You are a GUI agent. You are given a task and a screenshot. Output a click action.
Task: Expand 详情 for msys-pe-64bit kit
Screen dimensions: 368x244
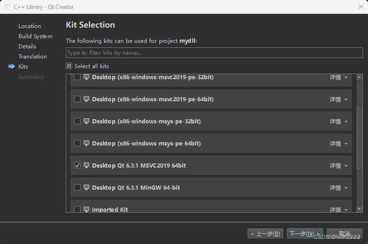339,144
